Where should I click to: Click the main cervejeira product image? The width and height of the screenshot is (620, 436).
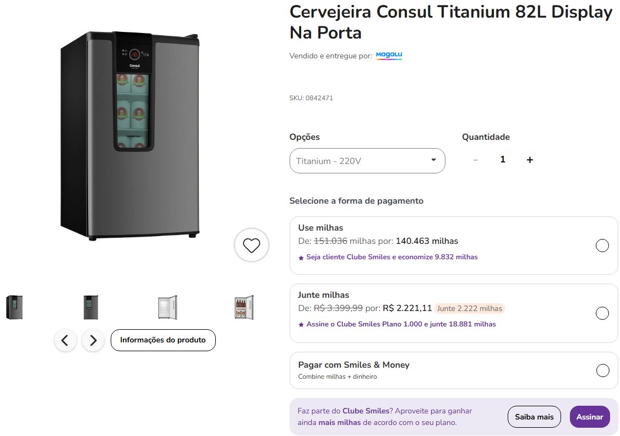pos(130,135)
